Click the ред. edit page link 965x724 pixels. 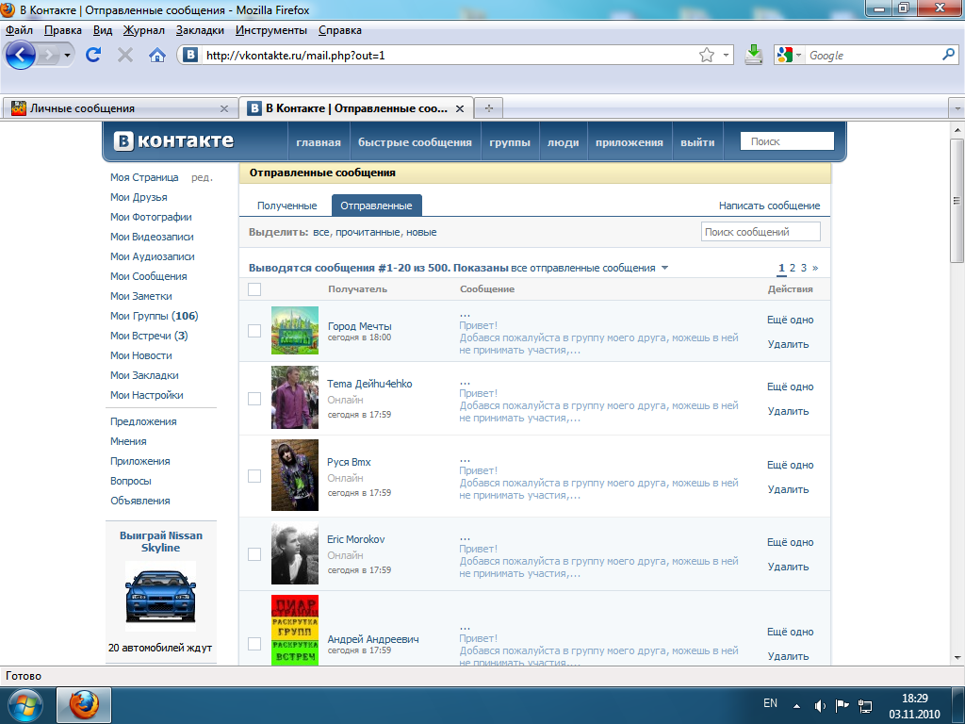[202, 177]
